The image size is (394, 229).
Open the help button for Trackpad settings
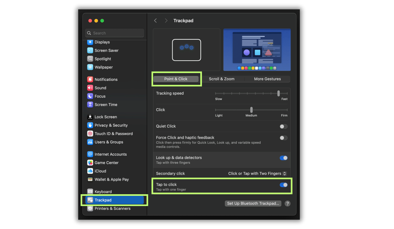pyautogui.click(x=287, y=203)
